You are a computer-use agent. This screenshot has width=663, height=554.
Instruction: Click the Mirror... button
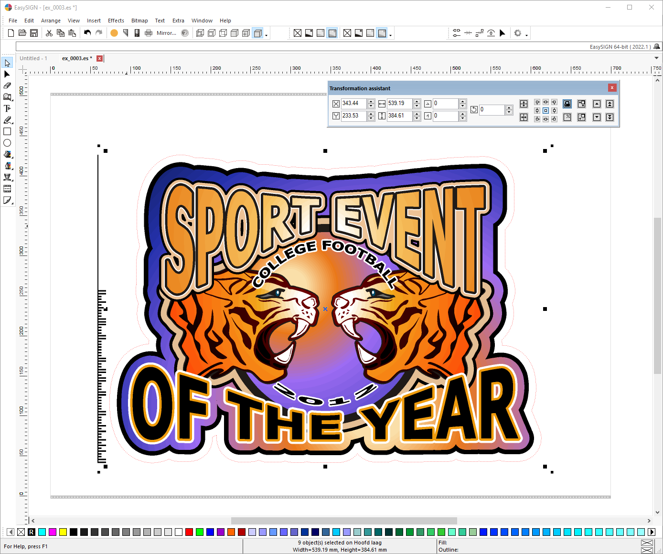[166, 33]
